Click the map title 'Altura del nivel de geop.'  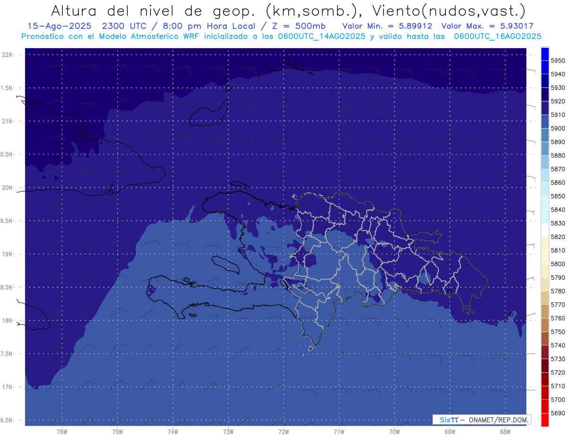154,10
